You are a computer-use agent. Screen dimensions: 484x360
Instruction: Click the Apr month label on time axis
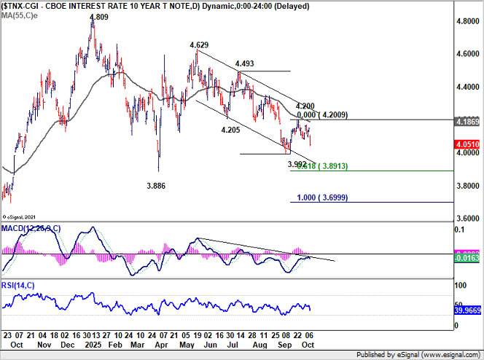161,345
